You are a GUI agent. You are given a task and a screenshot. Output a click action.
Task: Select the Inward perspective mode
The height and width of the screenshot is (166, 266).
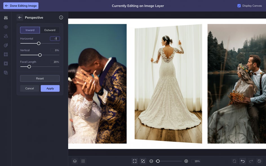click(x=30, y=30)
